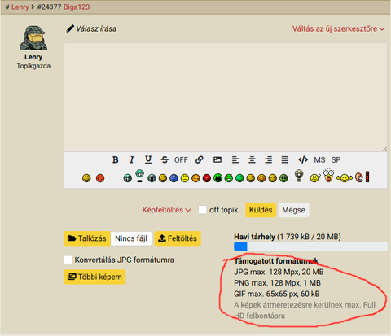Browse files with Tallózás button
This screenshot has width=391, height=336.
pyautogui.click(x=87, y=238)
